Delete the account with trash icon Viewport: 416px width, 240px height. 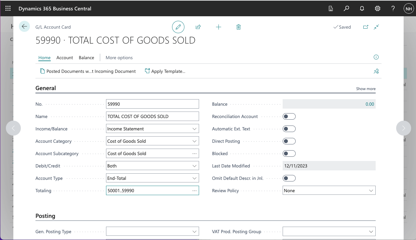238,27
